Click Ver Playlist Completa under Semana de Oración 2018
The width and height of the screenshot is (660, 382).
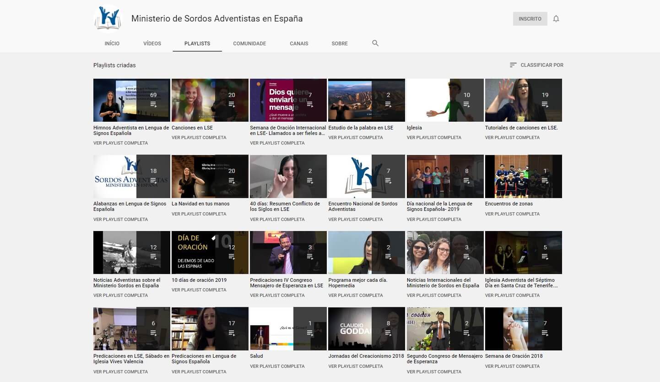[x=512, y=366]
